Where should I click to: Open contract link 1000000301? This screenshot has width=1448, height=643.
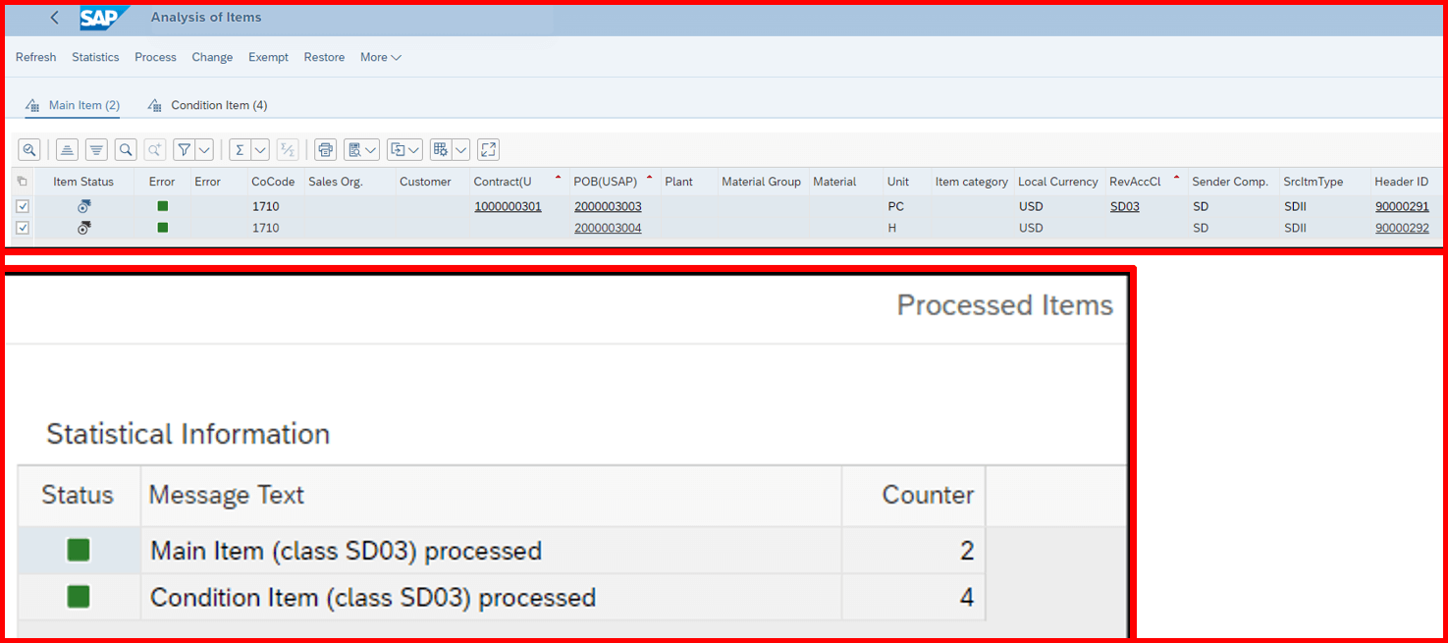click(x=508, y=206)
